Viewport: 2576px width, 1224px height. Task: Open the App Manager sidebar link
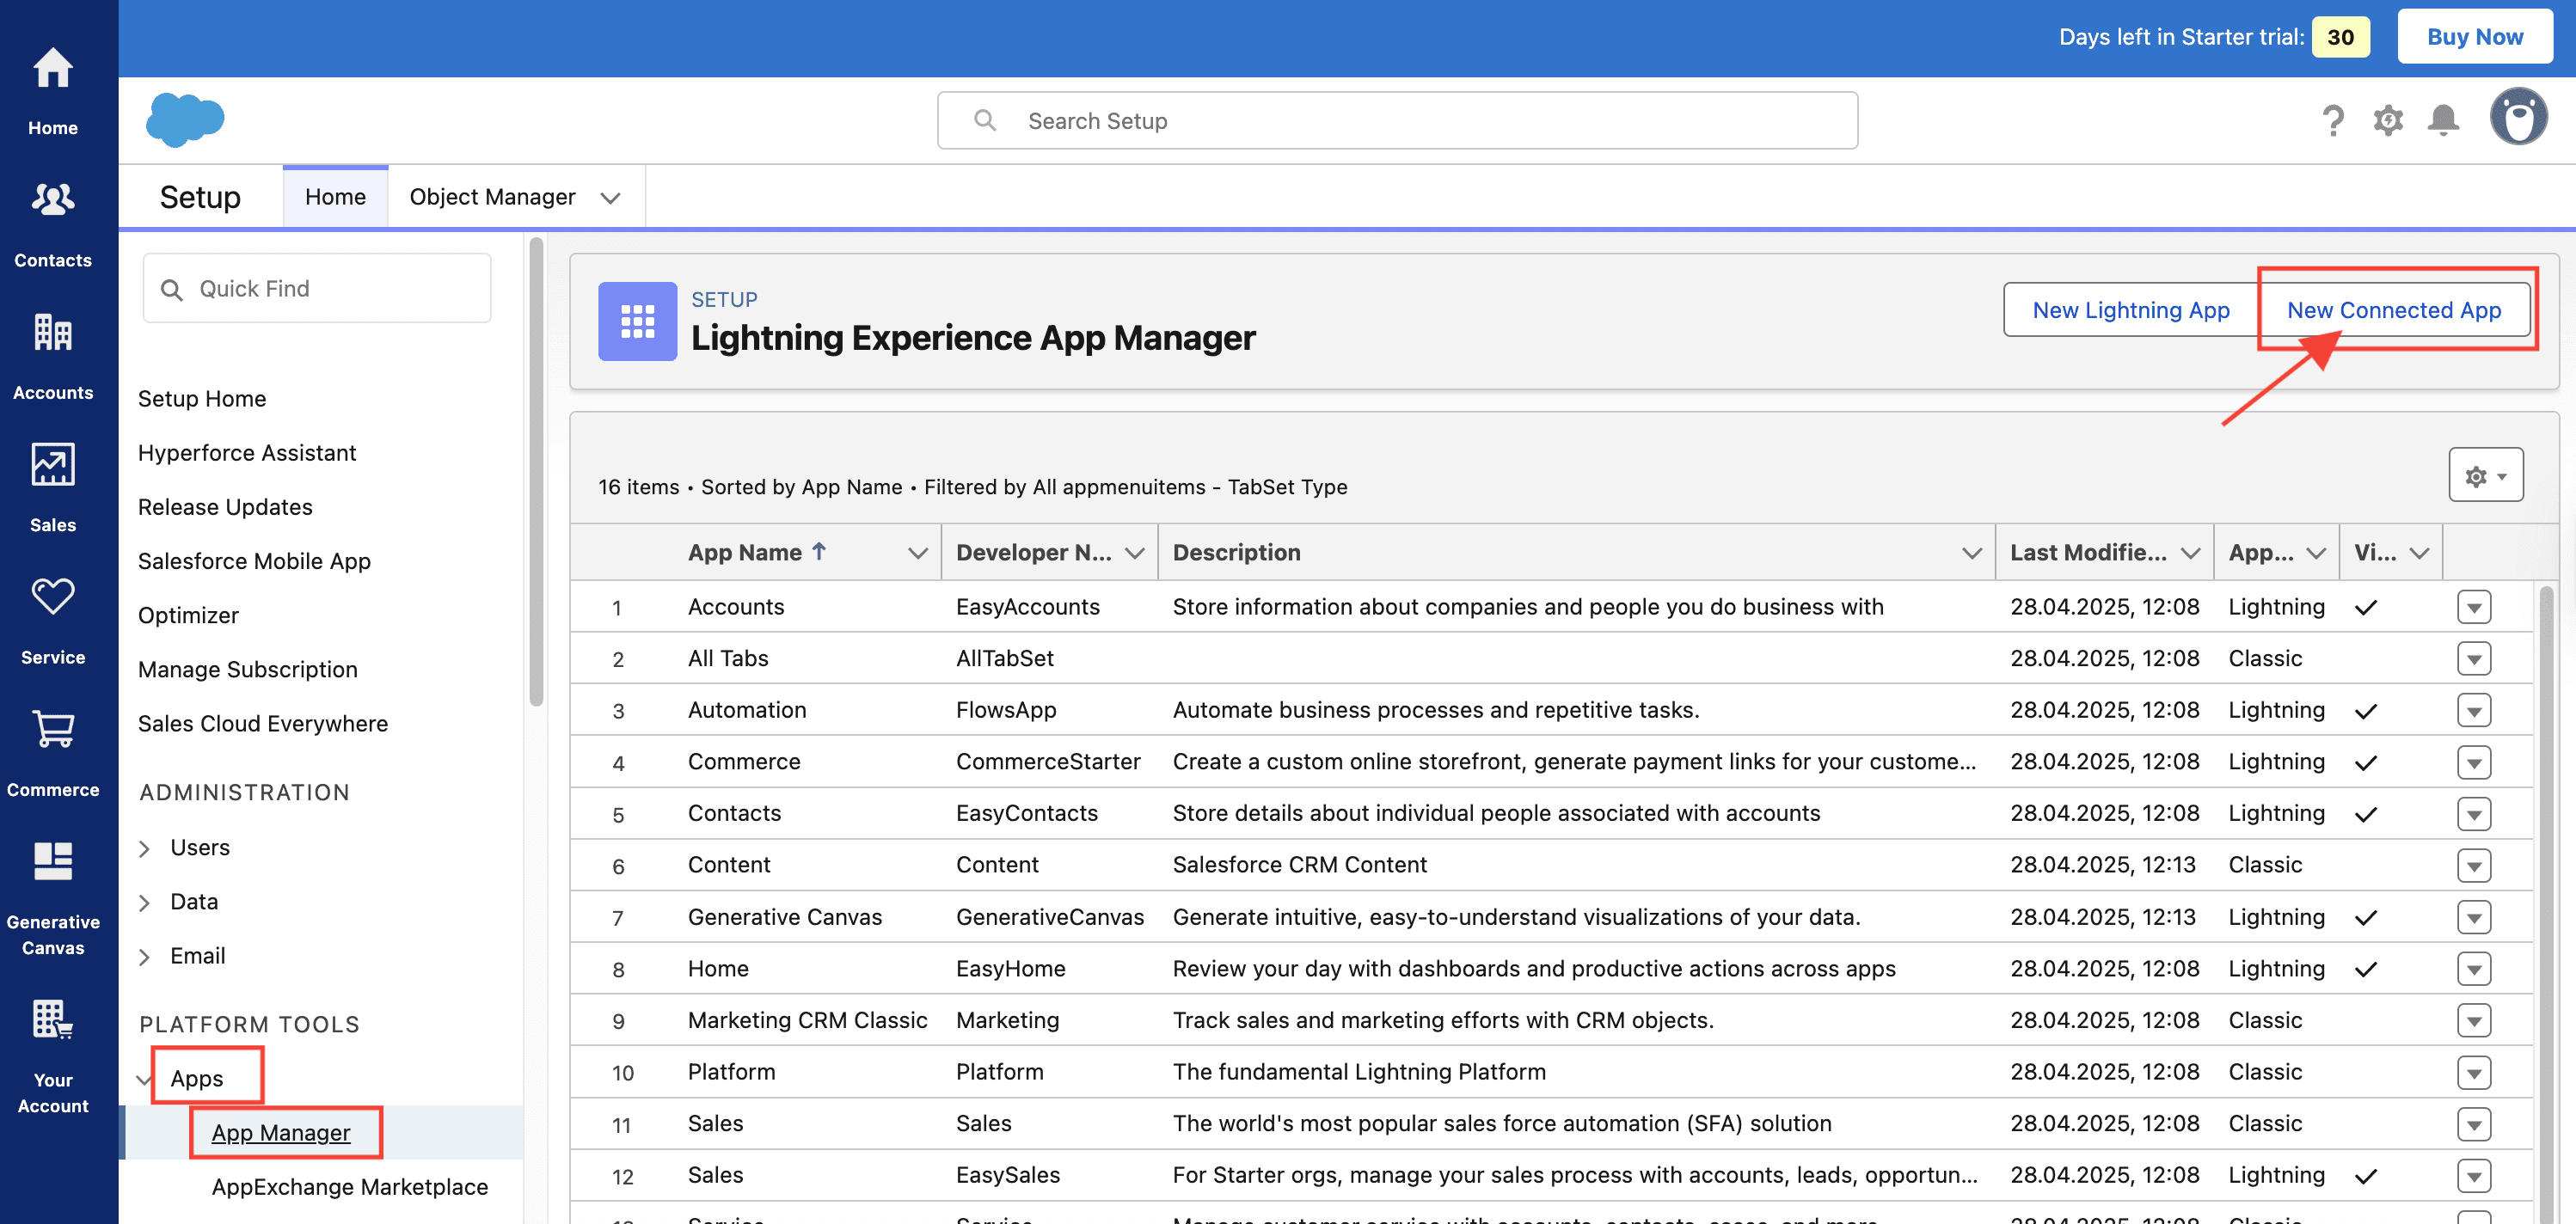[281, 1132]
